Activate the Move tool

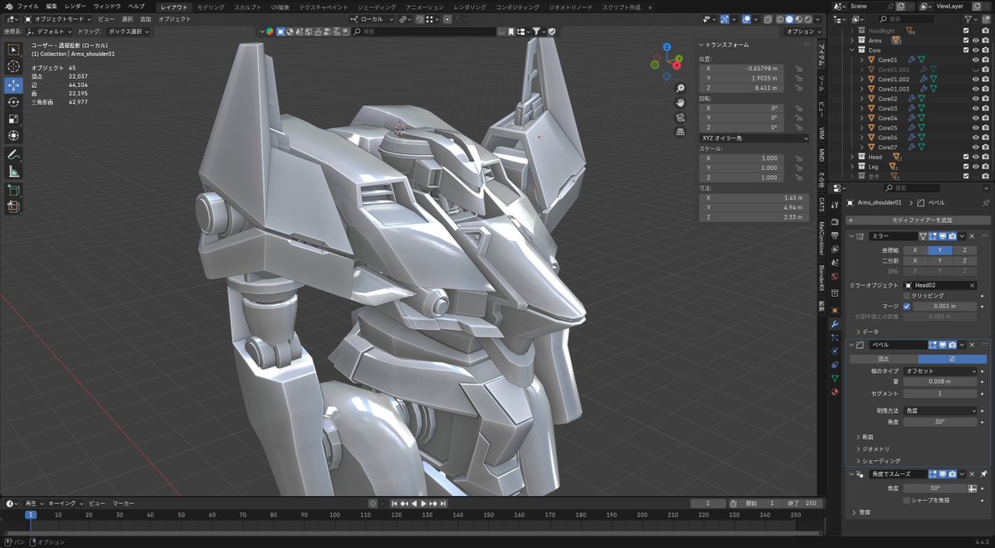pos(13,85)
